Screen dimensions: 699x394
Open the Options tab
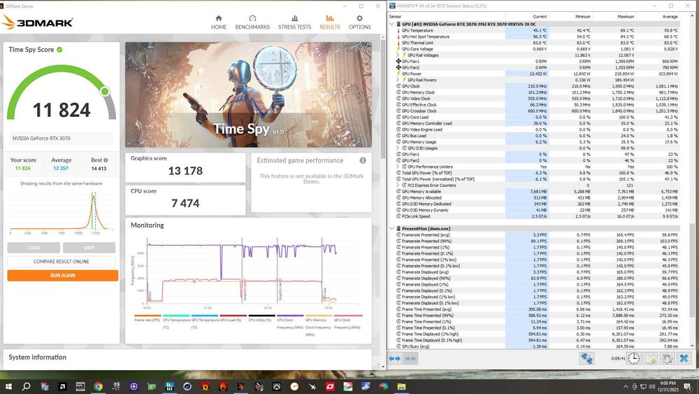[360, 22]
